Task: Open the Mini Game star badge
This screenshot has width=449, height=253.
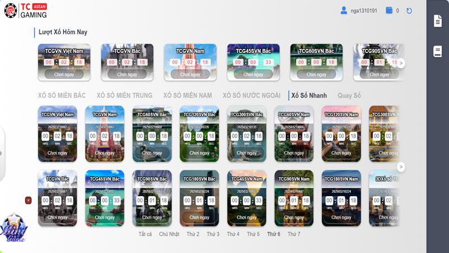Action: [13, 228]
